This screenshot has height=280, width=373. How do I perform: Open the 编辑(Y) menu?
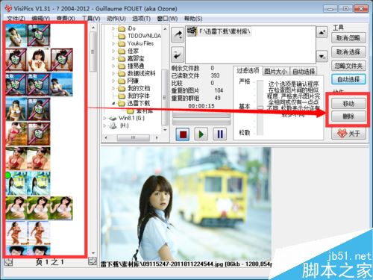click(x=41, y=19)
